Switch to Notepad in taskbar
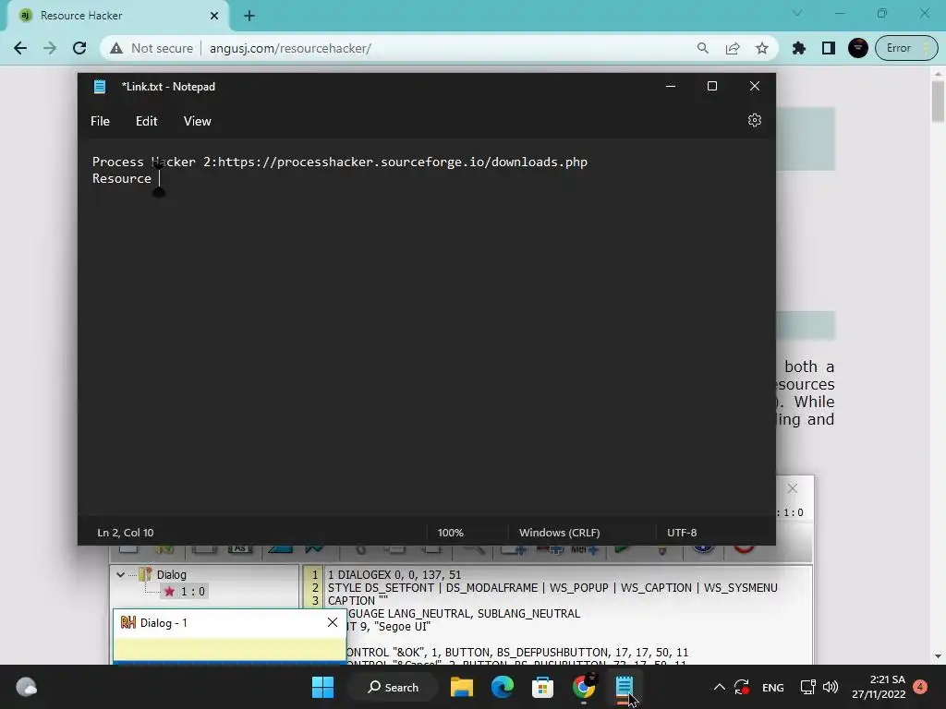 click(x=624, y=687)
